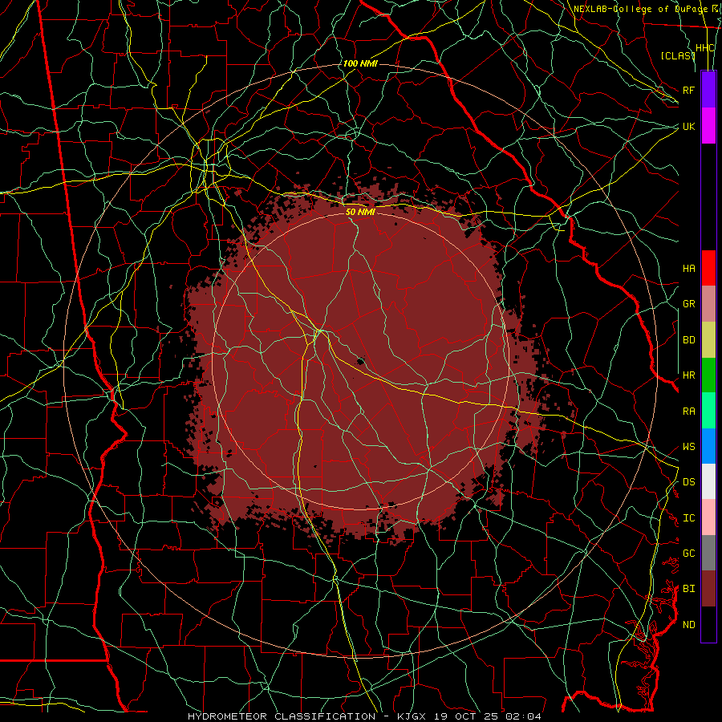Click the GC legend label
Screen dimensions: 722x722
689,554
